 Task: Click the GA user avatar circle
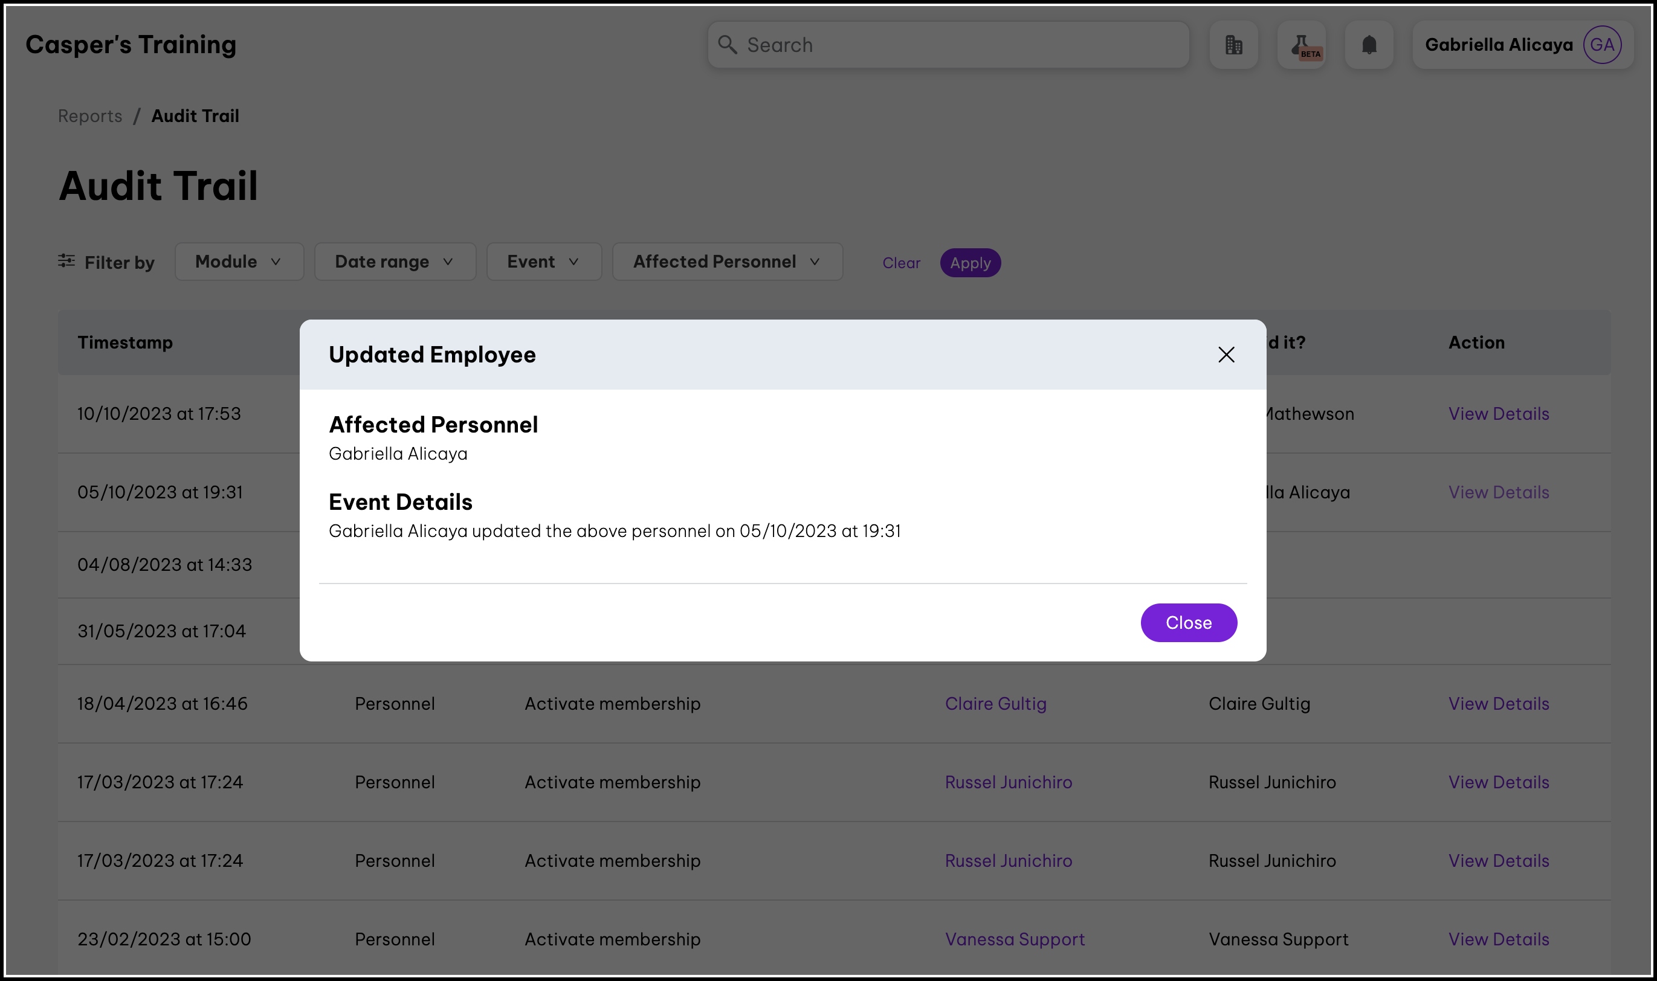[x=1601, y=45]
